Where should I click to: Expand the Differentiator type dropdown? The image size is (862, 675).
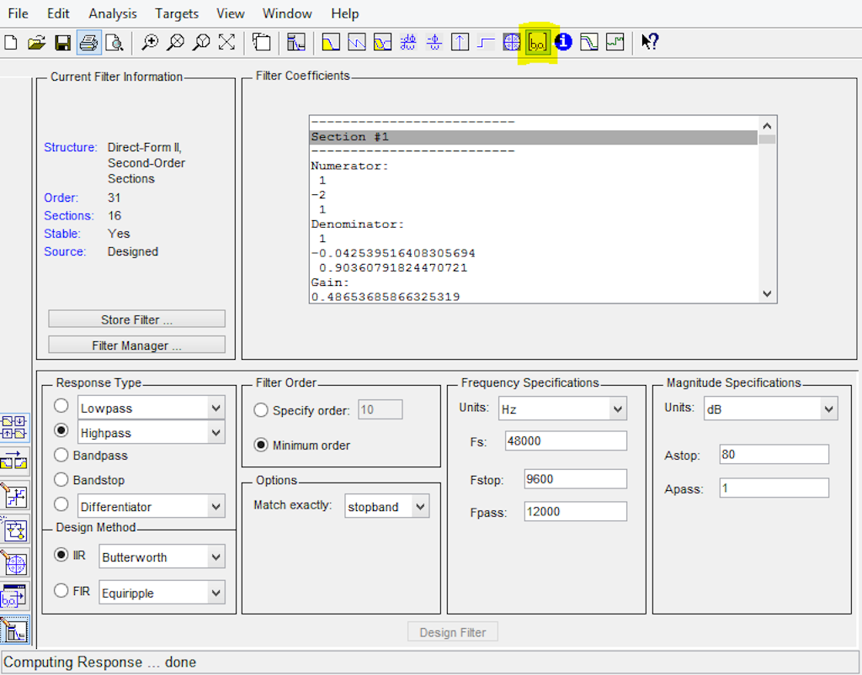[216, 507]
